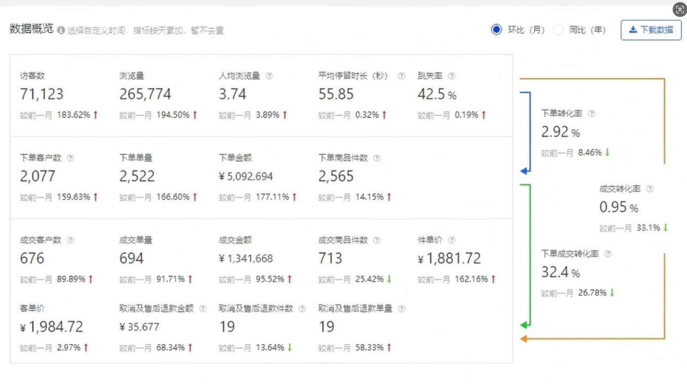Click the help icon beside 下单转化率

pyautogui.click(x=592, y=113)
